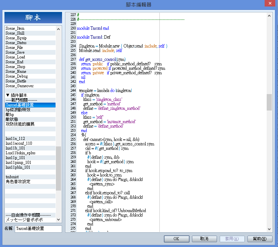Select Scene_Load script
The image size is (278, 247).
point(30,57)
